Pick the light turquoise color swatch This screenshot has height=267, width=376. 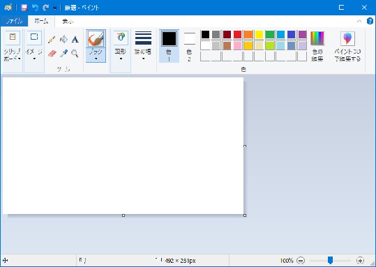(281, 45)
